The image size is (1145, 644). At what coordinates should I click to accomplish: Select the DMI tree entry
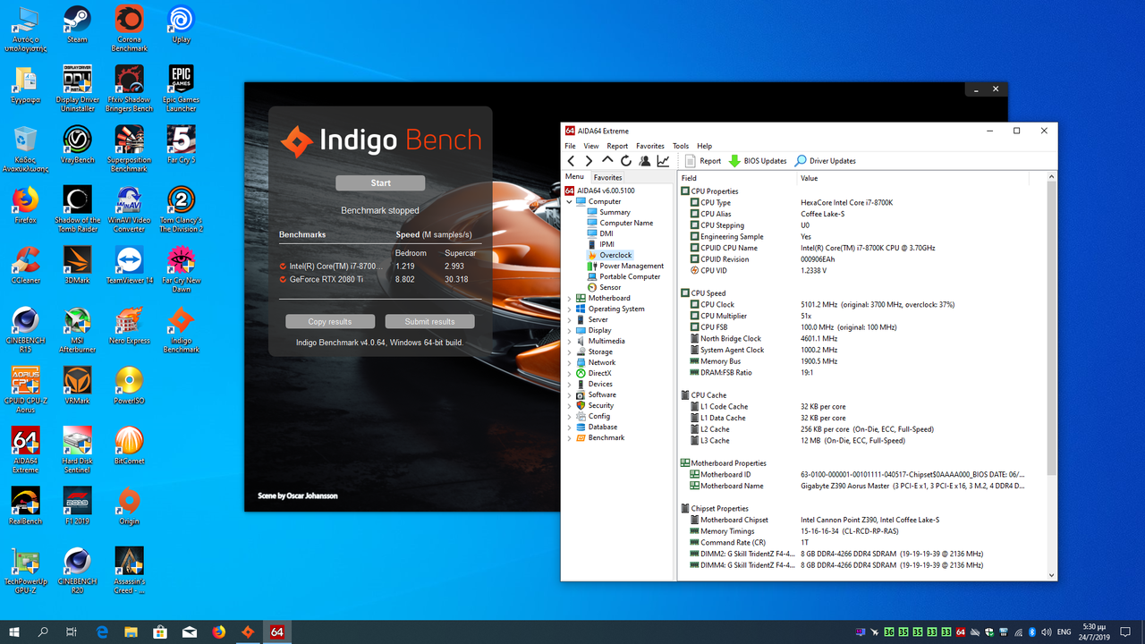coord(600,233)
